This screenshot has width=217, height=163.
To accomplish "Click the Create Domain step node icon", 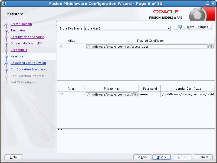I will tap(6, 24).
